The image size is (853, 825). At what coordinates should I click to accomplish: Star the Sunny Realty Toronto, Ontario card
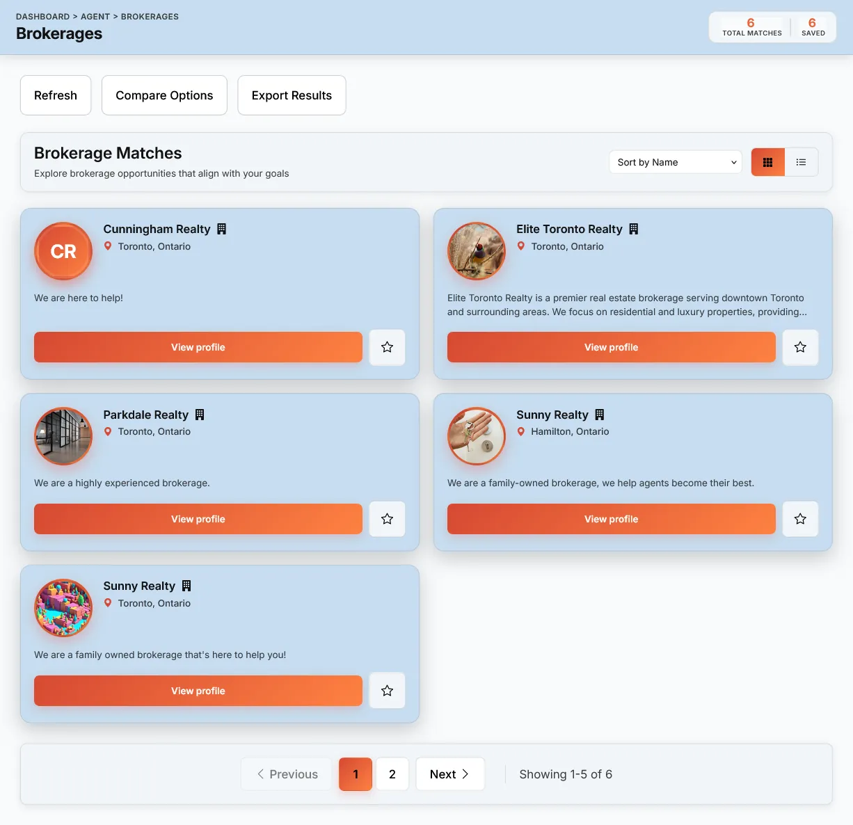(x=387, y=691)
